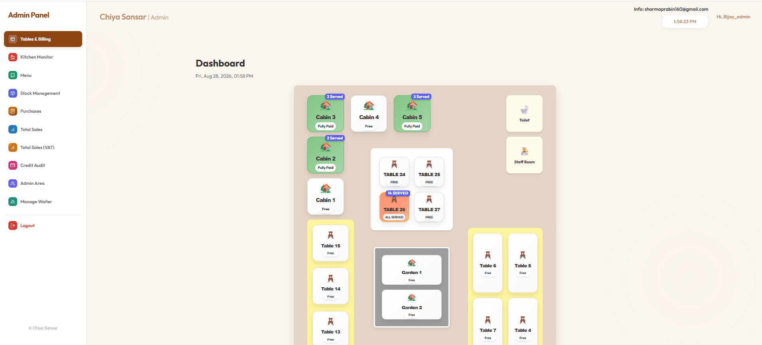The width and height of the screenshot is (762, 345).
Task: Click the Garden 1 house icon
Action: point(412,263)
